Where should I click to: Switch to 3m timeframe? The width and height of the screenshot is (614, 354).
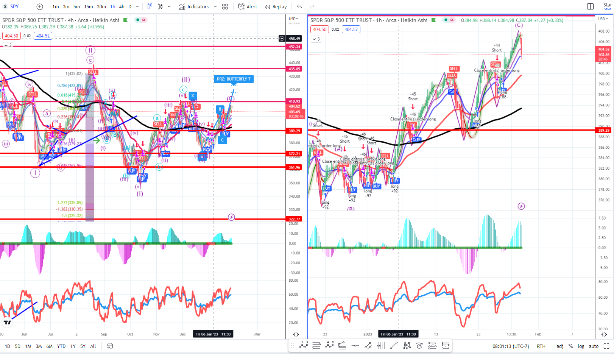coord(66,6)
